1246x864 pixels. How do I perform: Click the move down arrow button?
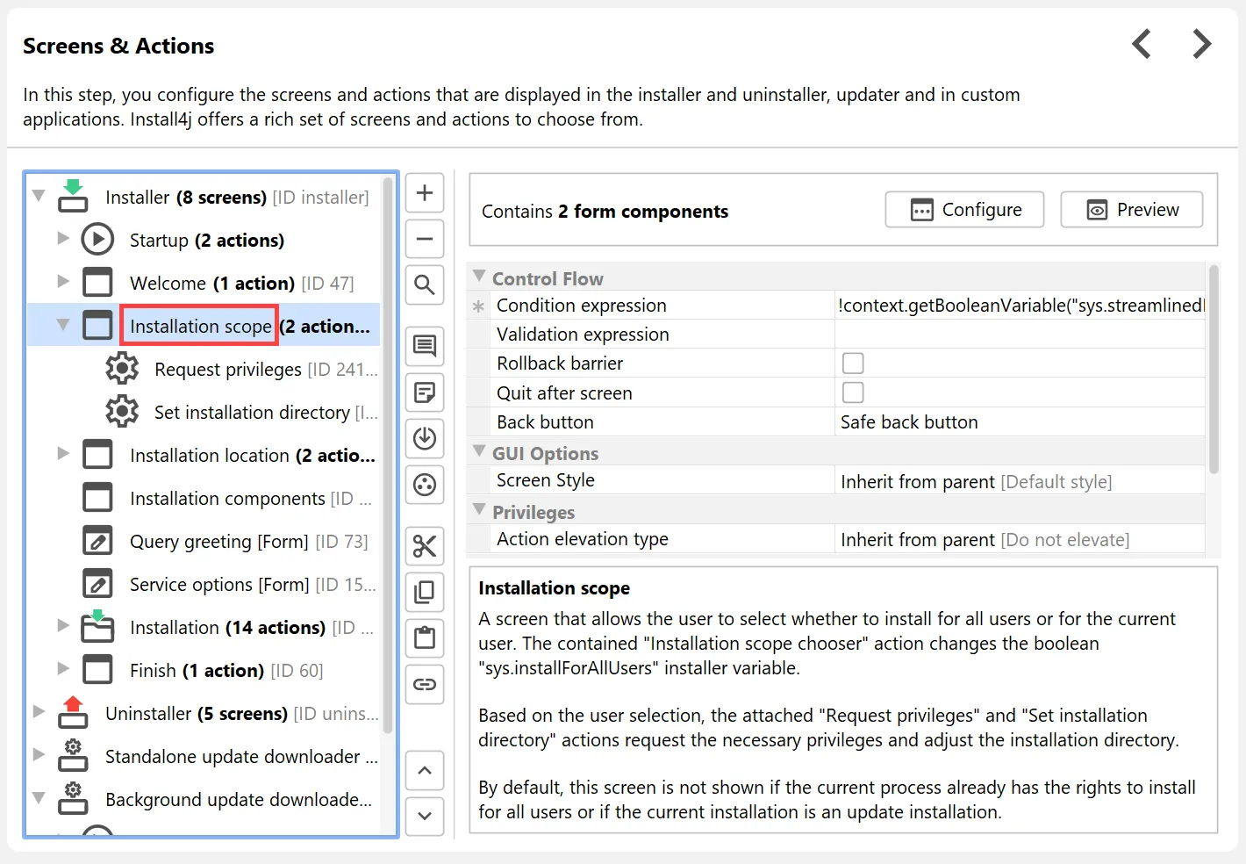point(425,816)
